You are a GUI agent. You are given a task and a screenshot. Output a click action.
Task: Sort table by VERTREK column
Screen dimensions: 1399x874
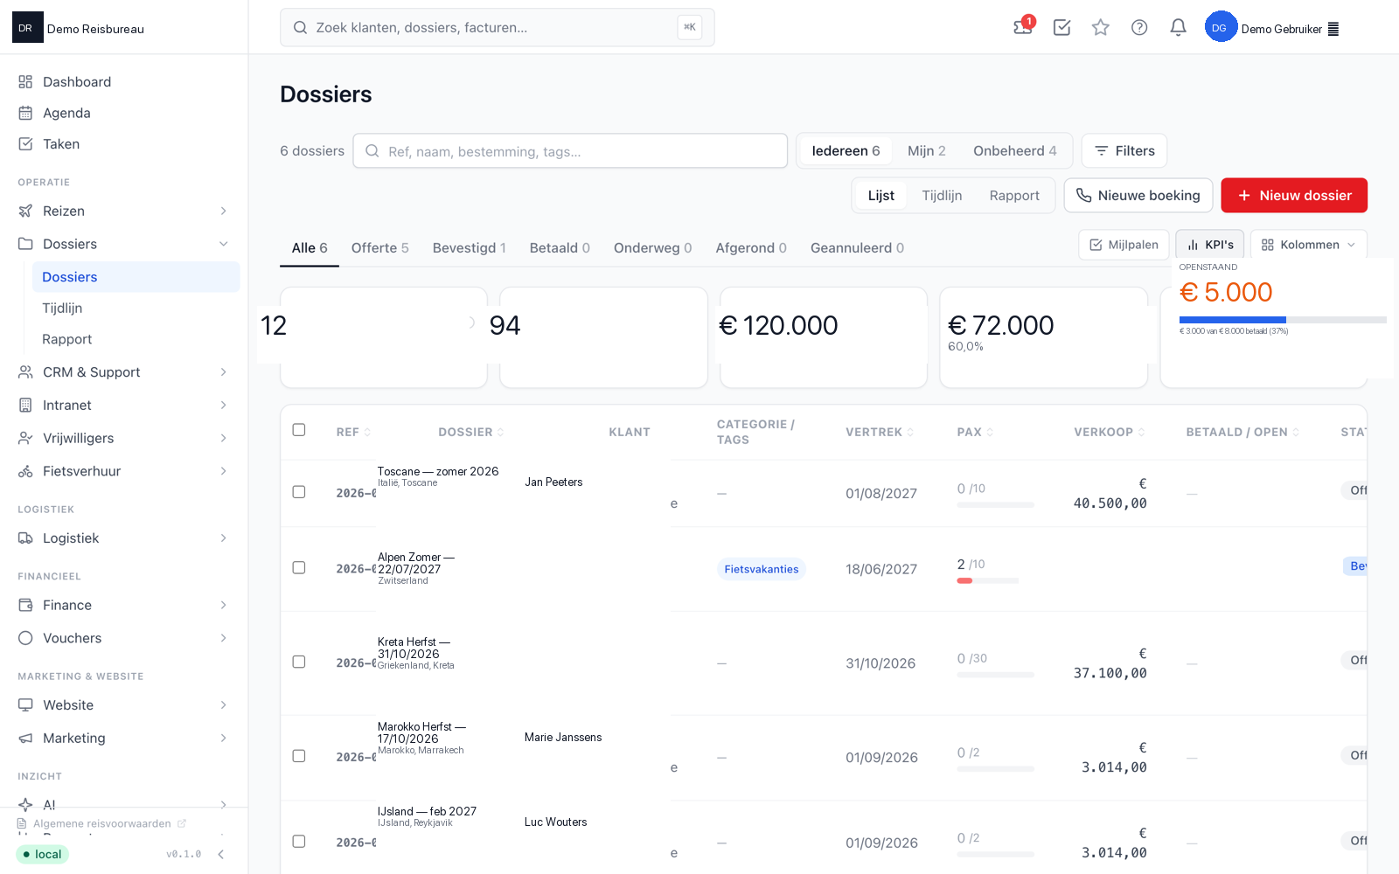(879, 432)
